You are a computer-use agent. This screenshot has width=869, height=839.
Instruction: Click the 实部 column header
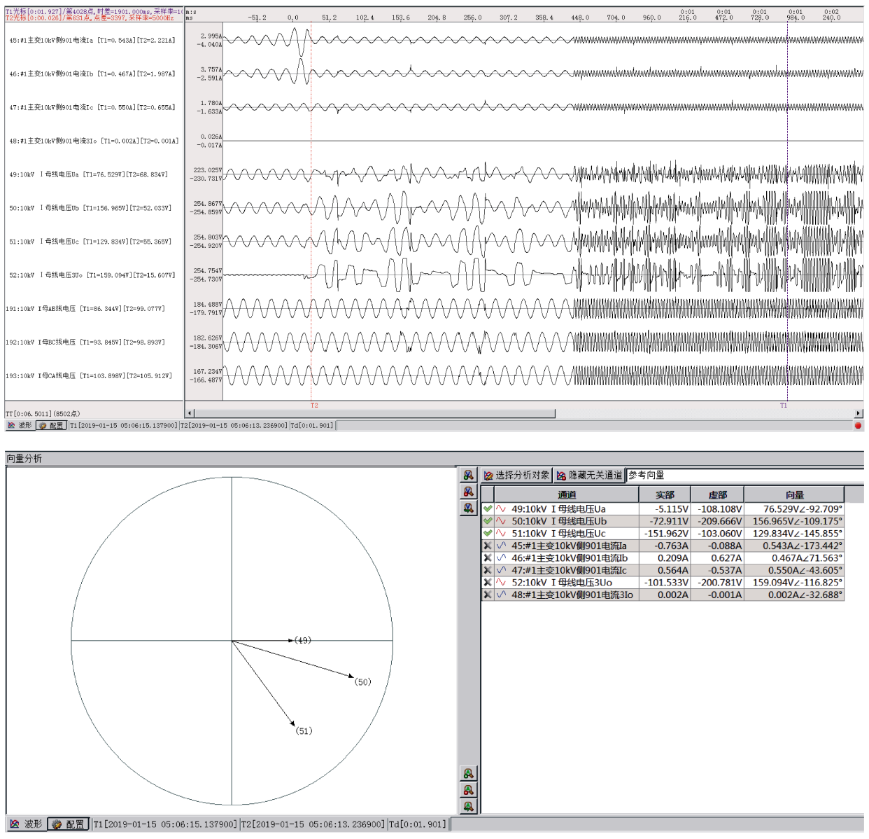665,494
